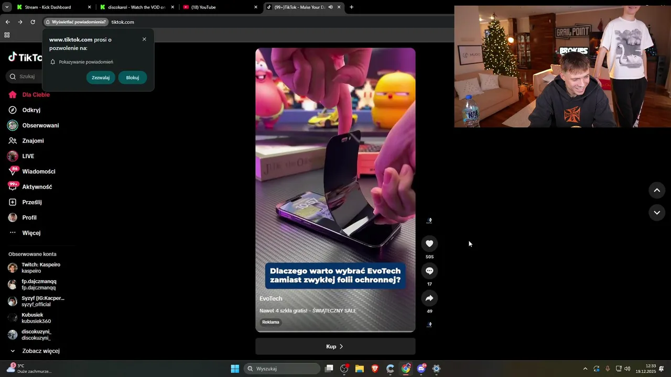This screenshot has width=671, height=377.
Task: Open Discord from taskbar
Action: (421, 369)
